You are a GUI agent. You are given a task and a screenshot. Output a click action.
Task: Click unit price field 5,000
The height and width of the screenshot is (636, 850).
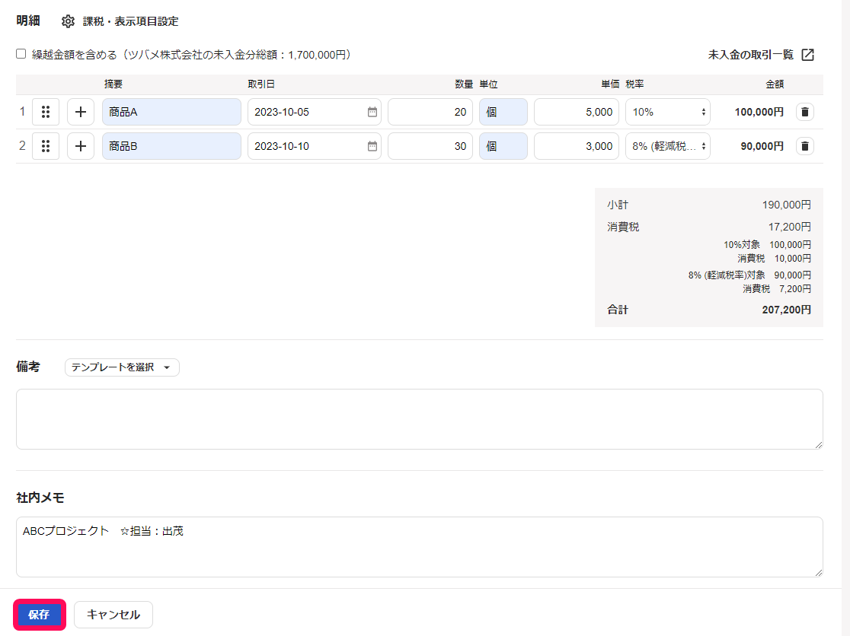(x=577, y=112)
